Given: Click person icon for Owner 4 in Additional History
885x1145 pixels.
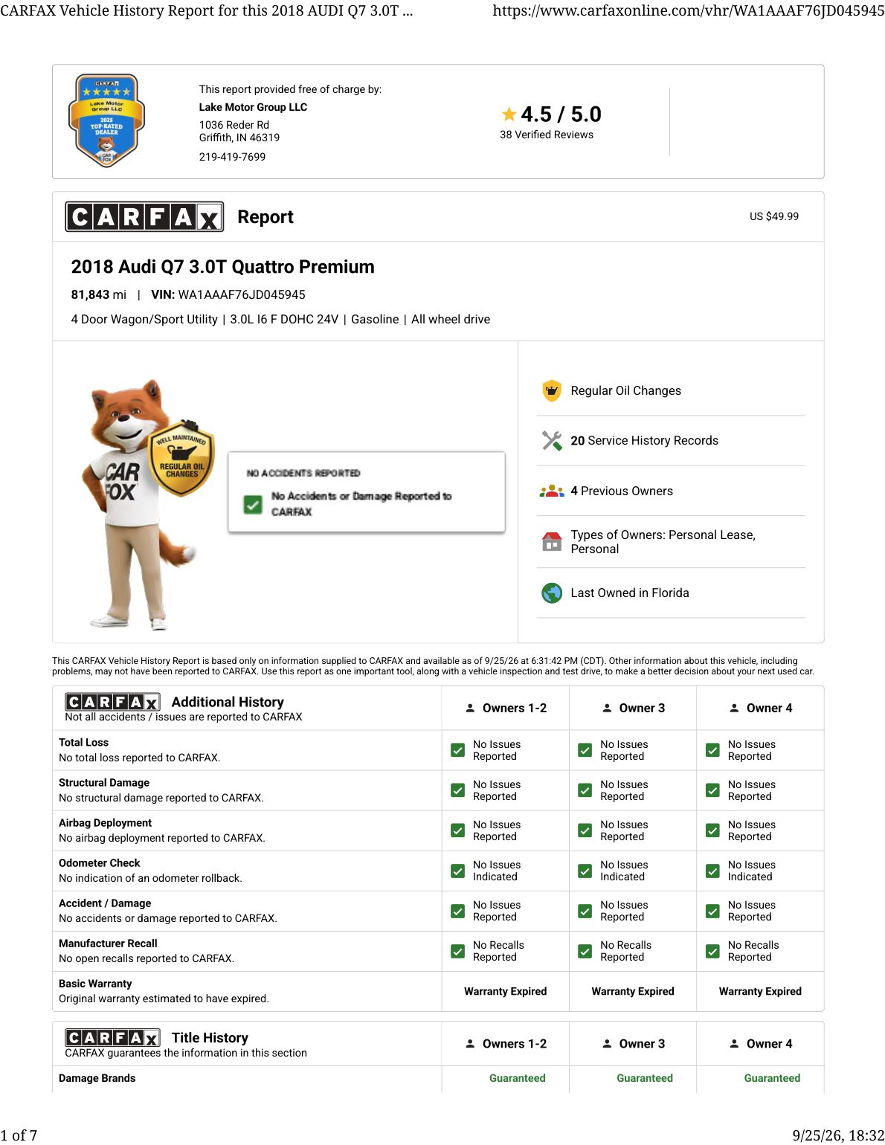Looking at the screenshot, I should [734, 708].
